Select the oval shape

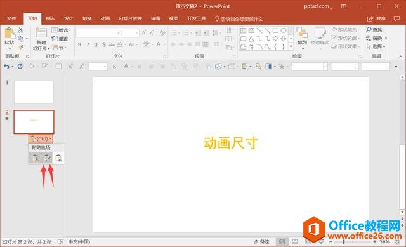[x=284, y=31]
